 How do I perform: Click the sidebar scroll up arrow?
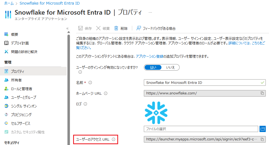(x=69, y=32)
